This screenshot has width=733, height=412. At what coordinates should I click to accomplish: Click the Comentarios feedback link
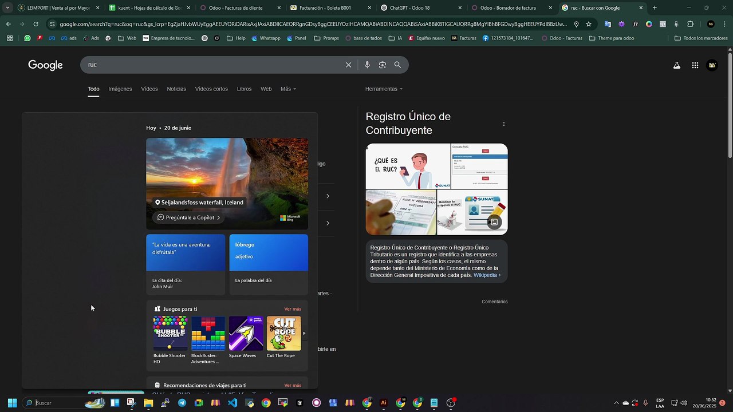click(495, 302)
